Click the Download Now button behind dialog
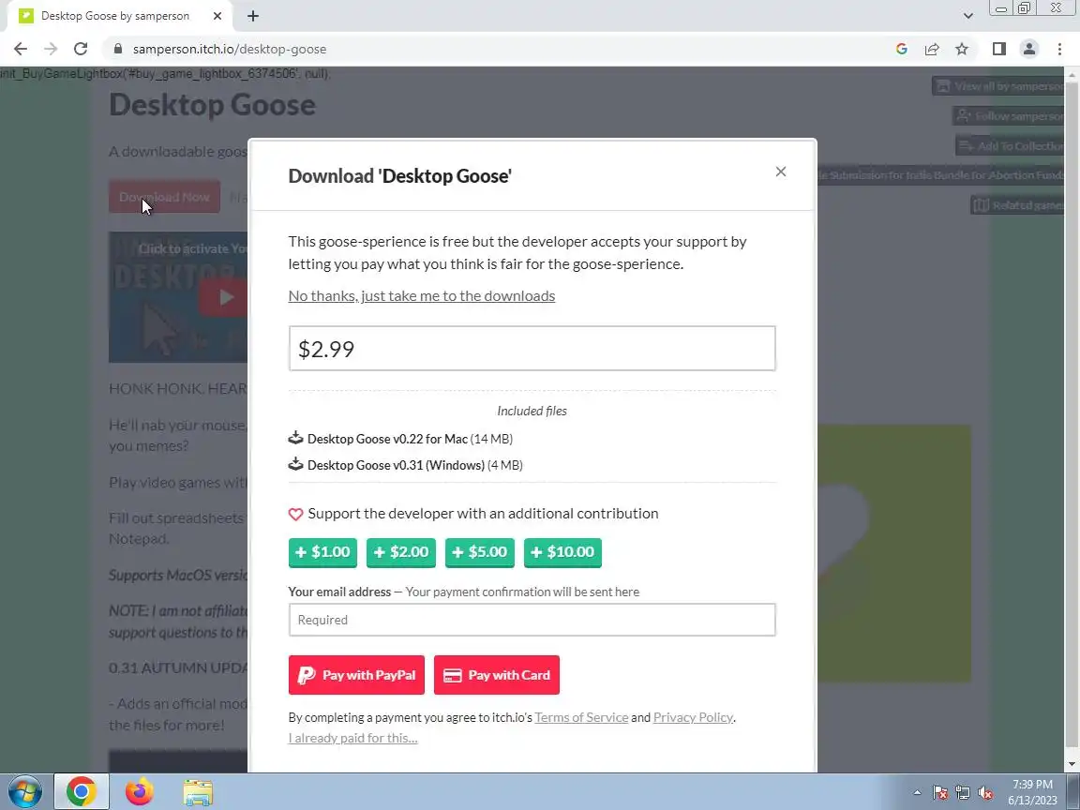 tap(164, 197)
